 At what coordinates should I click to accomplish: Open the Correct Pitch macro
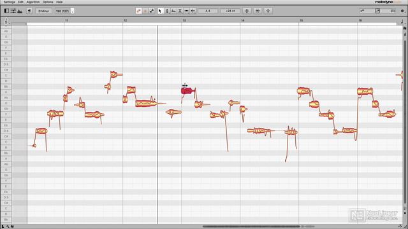pos(247,11)
